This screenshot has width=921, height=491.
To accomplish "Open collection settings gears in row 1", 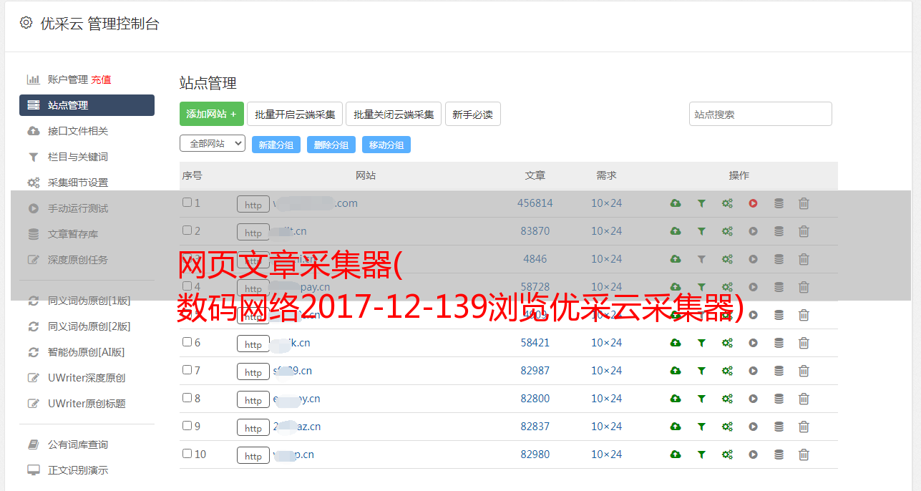I will click(727, 203).
